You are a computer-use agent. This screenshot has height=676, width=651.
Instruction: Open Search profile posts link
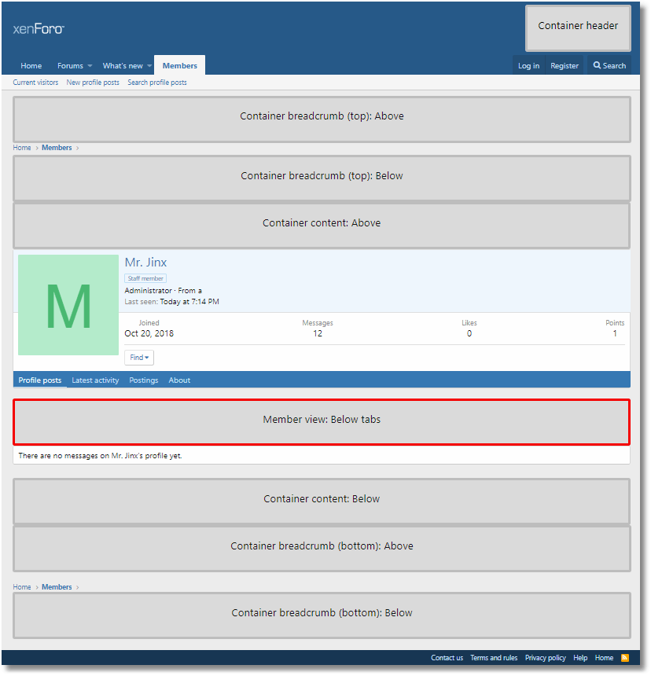[x=157, y=83]
